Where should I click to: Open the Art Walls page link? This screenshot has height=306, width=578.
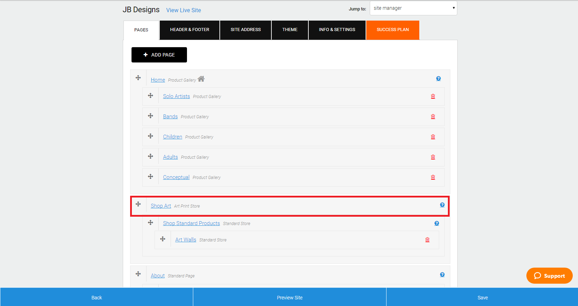coord(186,240)
